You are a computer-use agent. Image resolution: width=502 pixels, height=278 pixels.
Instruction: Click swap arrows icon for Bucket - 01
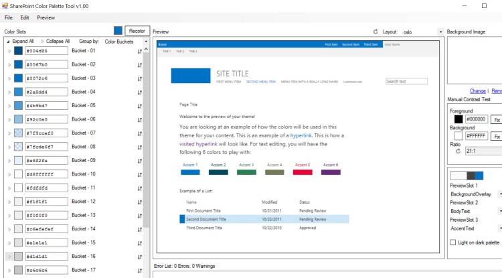[x=140, y=51]
